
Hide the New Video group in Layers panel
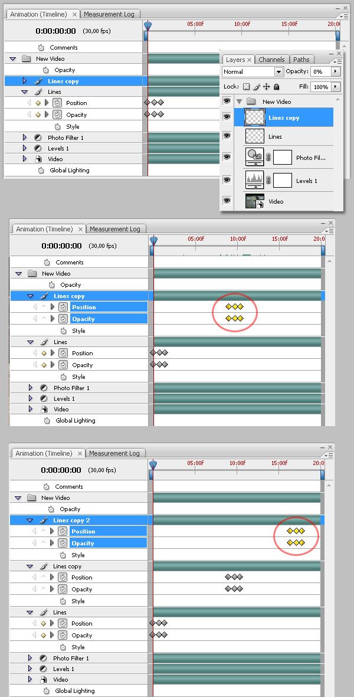[x=227, y=102]
